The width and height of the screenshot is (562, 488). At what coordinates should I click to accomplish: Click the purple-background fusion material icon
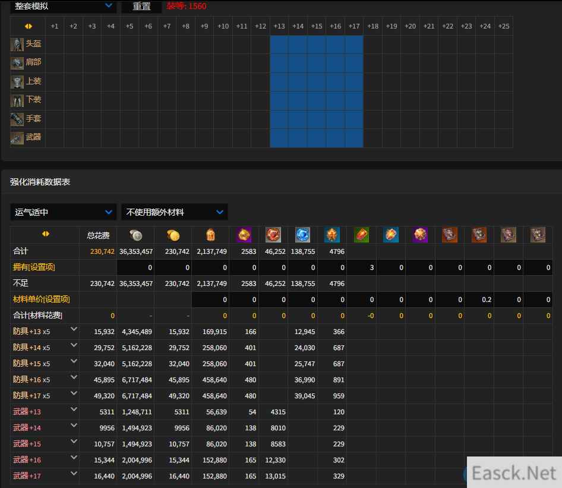click(244, 235)
